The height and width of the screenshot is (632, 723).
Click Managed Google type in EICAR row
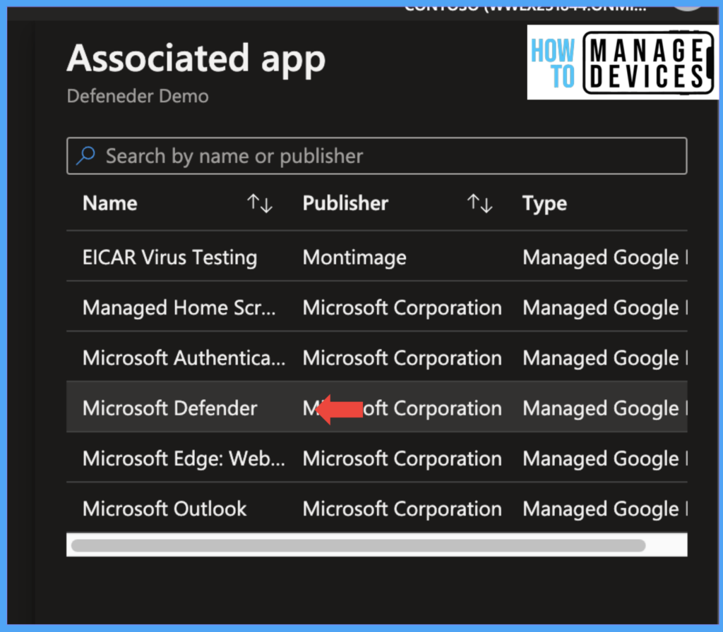coord(604,257)
